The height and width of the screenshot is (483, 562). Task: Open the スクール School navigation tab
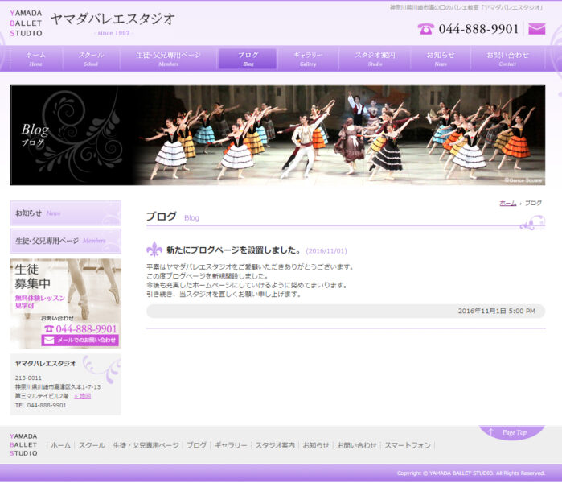(91, 59)
